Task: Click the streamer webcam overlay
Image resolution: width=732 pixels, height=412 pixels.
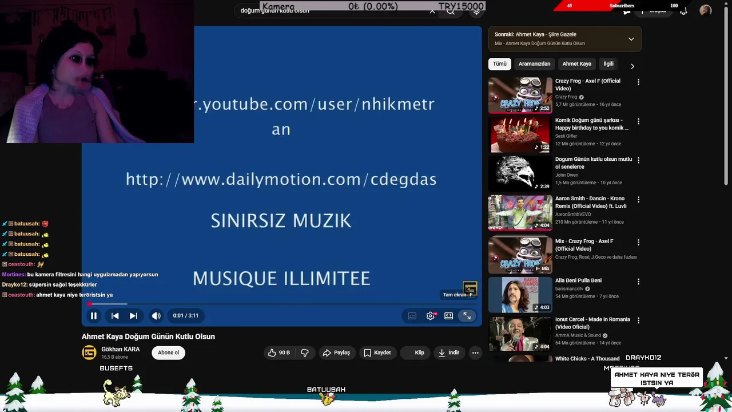Action: coord(97,72)
